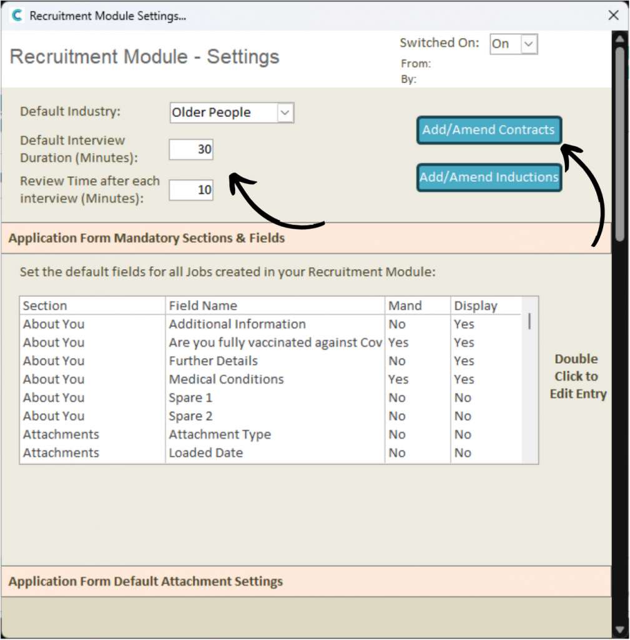
Task: Click the main window vertical scrollbar thumb
Action: click(620, 144)
